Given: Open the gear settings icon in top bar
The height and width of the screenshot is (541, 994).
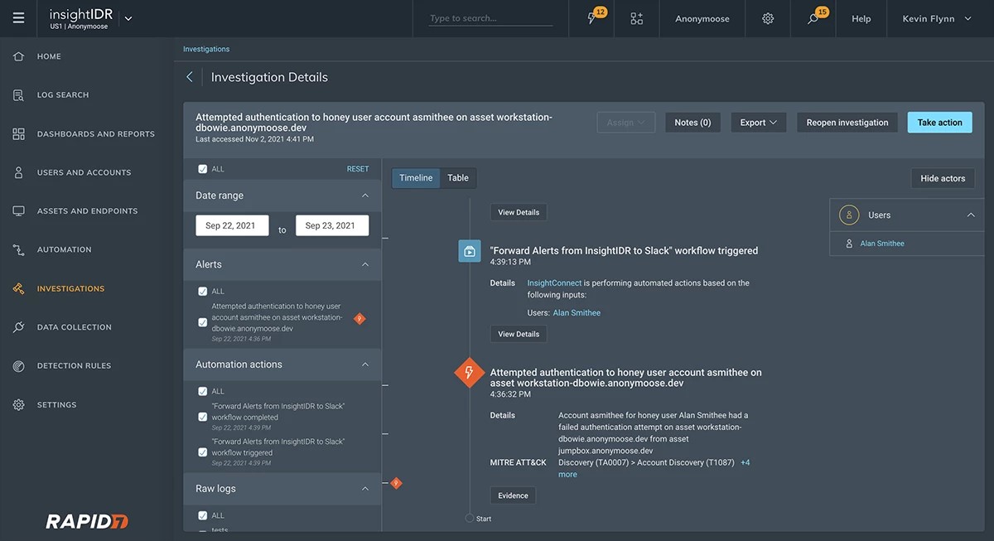Looking at the screenshot, I should tap(768, 18).
